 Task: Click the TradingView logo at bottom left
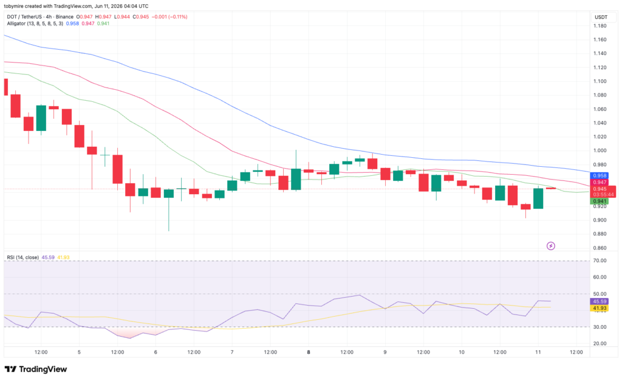point(36,369)
